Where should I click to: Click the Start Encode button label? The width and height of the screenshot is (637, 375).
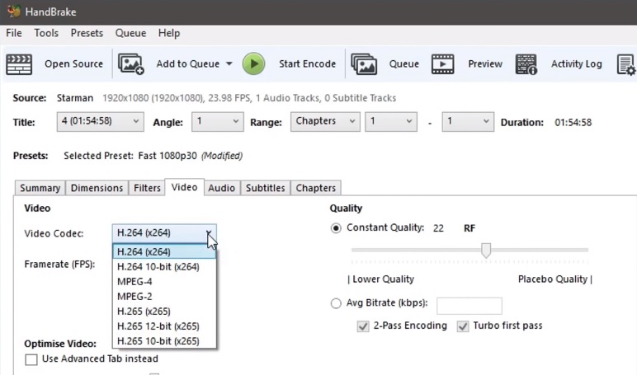pos(307,64)
